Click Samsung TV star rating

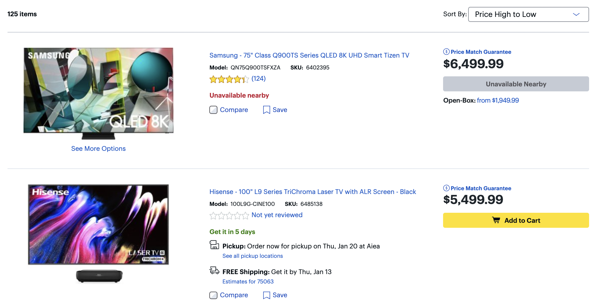pyautogui.click(x=229, y=79)
